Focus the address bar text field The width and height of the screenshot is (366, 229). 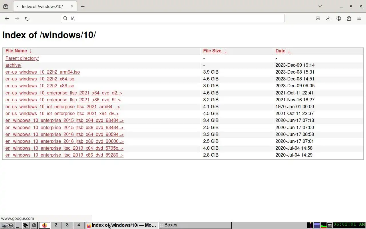[173, 18]
